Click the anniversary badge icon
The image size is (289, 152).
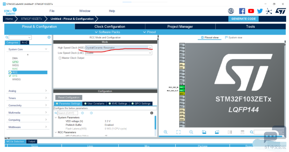point(231,11)
